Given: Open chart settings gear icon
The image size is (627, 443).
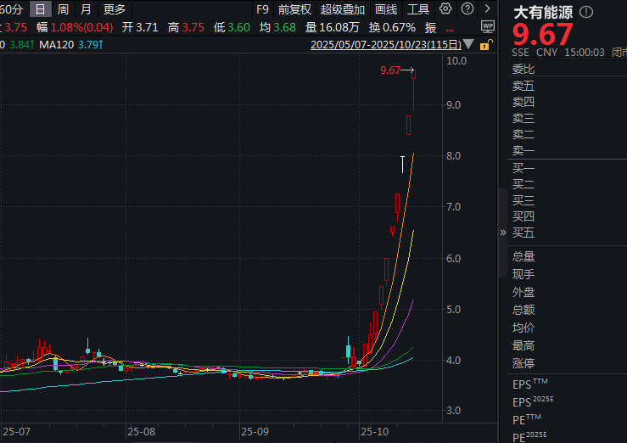Looking at the screenshot, I should [x=445, y=9].
